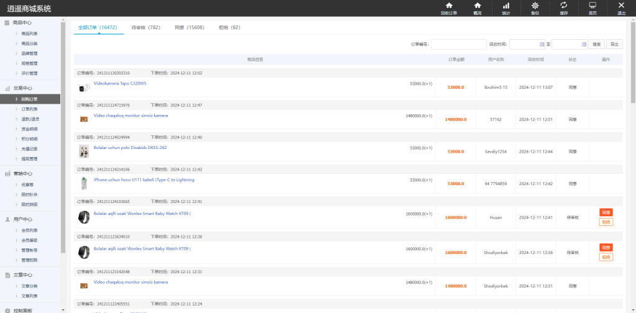Open the end date calendar picker icon
Viewport: 636px width, 313px height.
click(583, 45)
